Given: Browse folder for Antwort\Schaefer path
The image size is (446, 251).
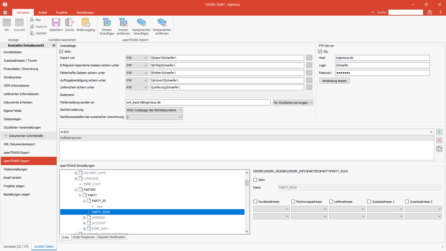Looking at the screenshot, I should pyautogui.click(x=309, y=80).
